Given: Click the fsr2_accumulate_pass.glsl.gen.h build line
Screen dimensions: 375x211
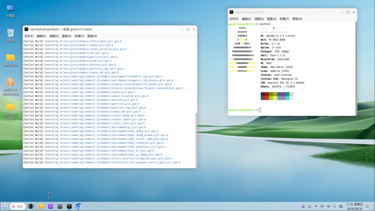Looking at the screenshot, I should tap(100, 159).
